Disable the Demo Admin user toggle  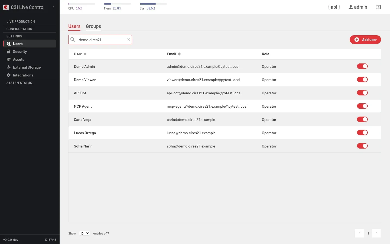pos(362,66)
